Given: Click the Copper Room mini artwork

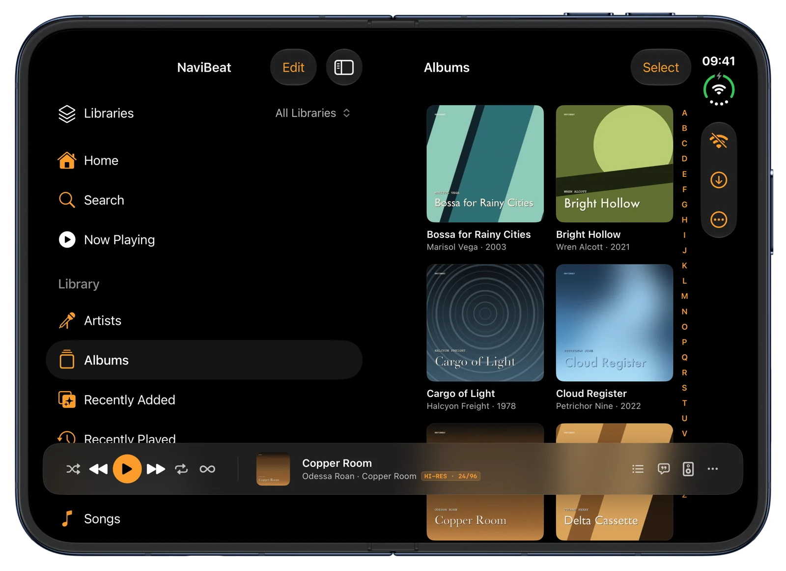Looking at the screenshot, I should [x=273, y=469].
